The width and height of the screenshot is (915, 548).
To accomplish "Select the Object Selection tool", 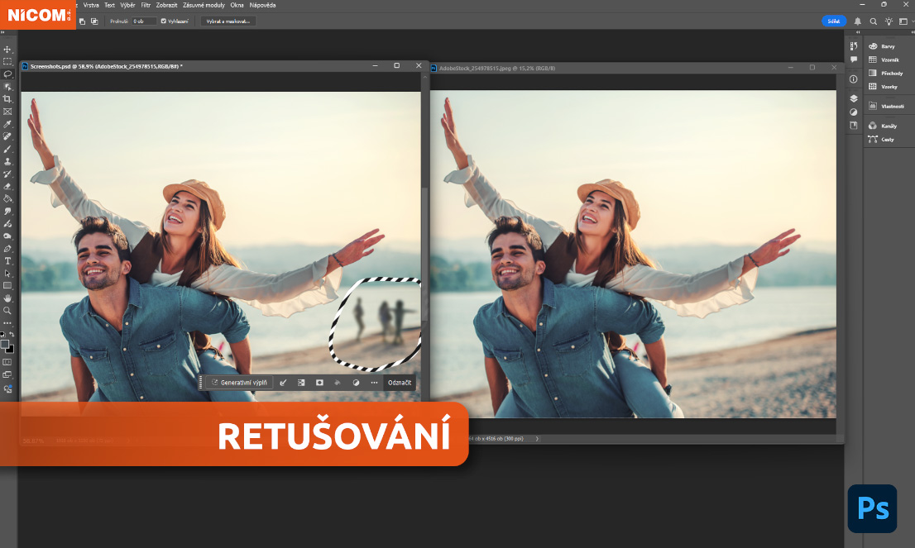I will click(7, 87).
